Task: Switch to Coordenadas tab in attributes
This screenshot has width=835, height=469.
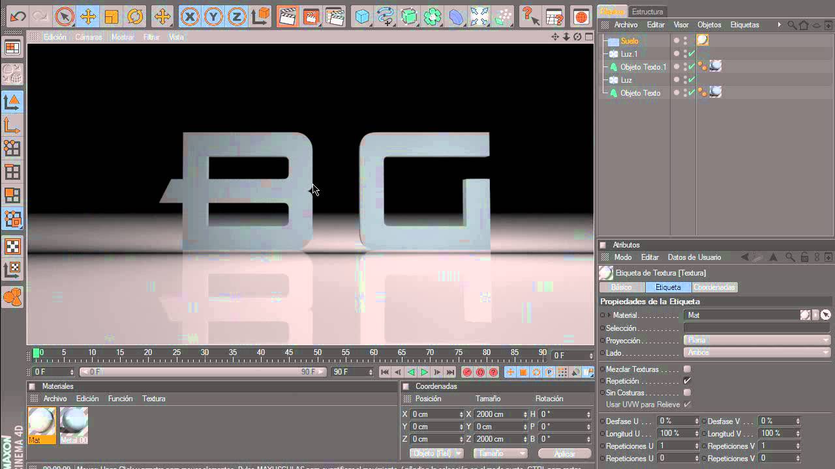Action: point(714,287)
